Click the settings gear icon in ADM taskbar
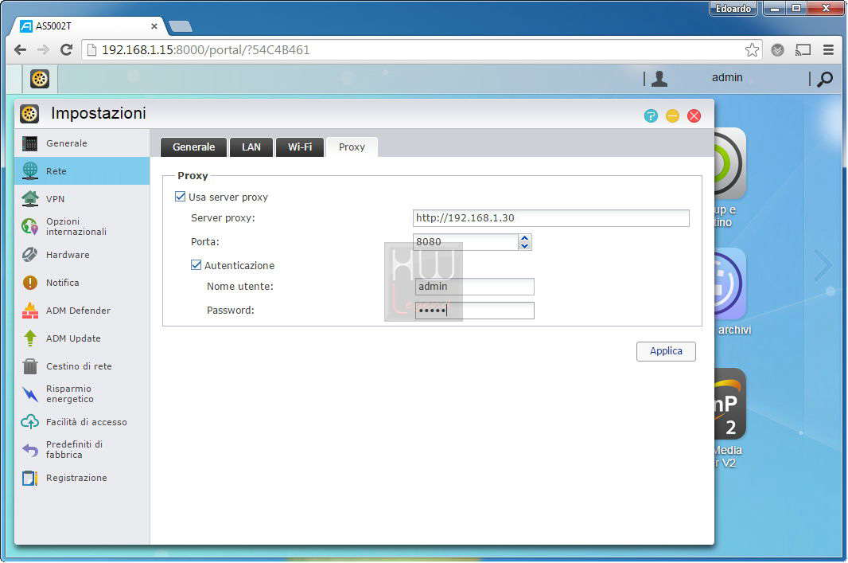 40,79
